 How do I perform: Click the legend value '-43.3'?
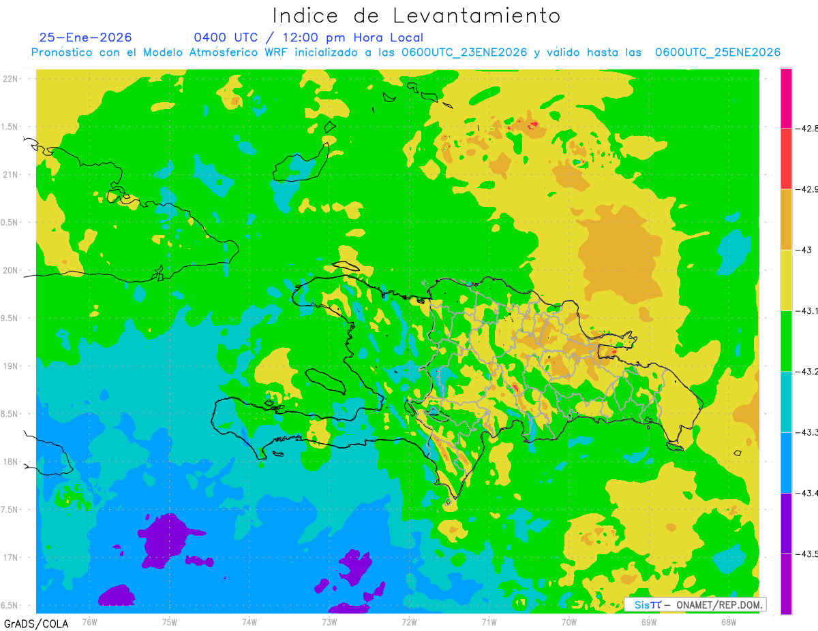pos(807,432)
